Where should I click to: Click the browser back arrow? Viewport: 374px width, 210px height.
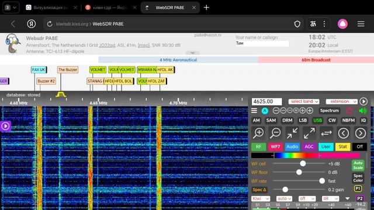[x=13, y=24]
